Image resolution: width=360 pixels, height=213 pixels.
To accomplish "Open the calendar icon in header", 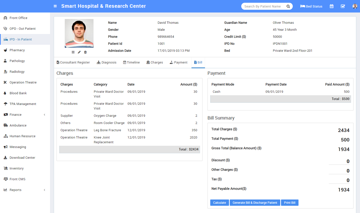I will coord(331,6).
